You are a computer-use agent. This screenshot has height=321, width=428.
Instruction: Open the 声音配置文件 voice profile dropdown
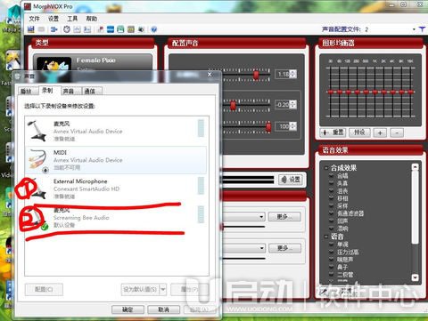coord(414,29)
